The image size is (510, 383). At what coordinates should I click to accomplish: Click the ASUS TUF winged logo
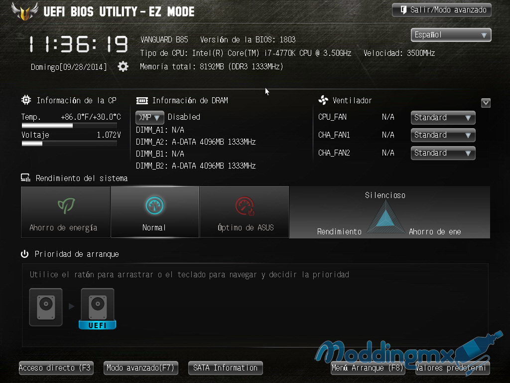coord(25,11)
